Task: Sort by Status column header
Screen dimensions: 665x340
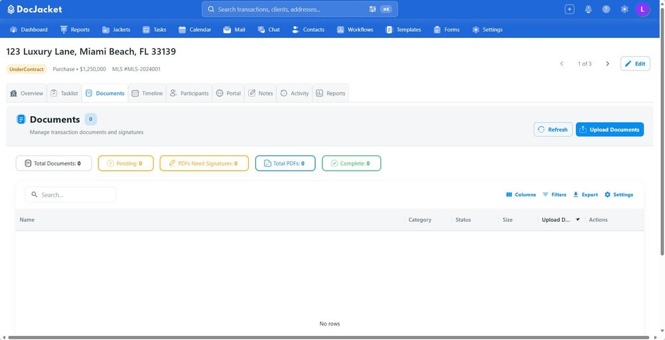Action: coord(463,220)
